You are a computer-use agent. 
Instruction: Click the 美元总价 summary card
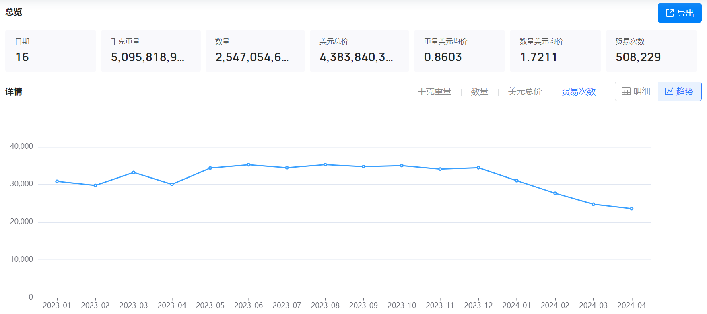pos(359,51)
